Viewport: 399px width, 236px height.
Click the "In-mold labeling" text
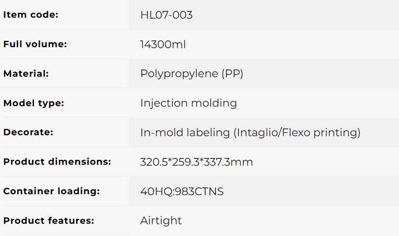(x=185, y=133)
